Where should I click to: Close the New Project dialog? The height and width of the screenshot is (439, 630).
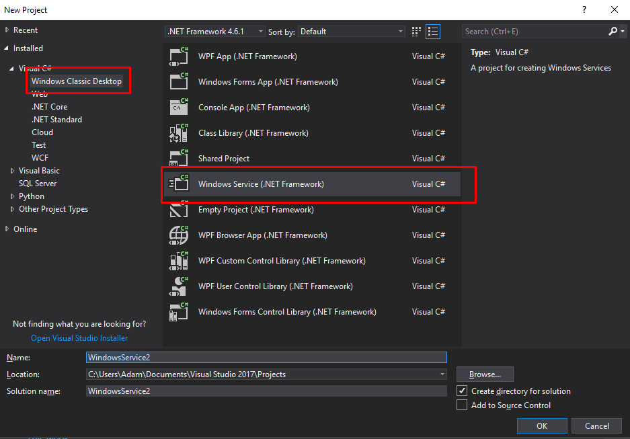pos(615,9)
